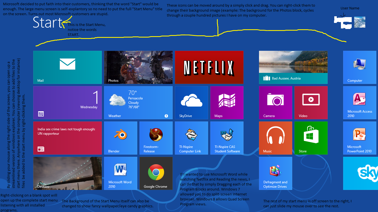
Task: Launch TI-Nspire Computer Link
Action: pyautogui.click(x=191, y=138)
